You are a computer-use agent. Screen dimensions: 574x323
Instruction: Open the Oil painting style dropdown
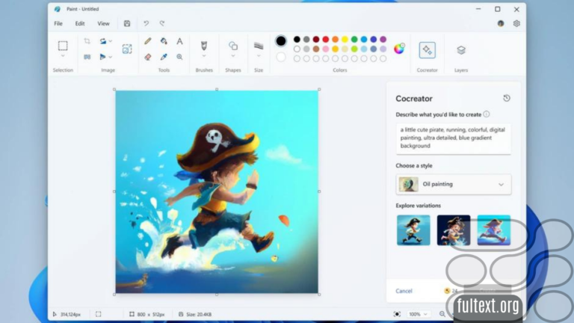tap(453, 184)
